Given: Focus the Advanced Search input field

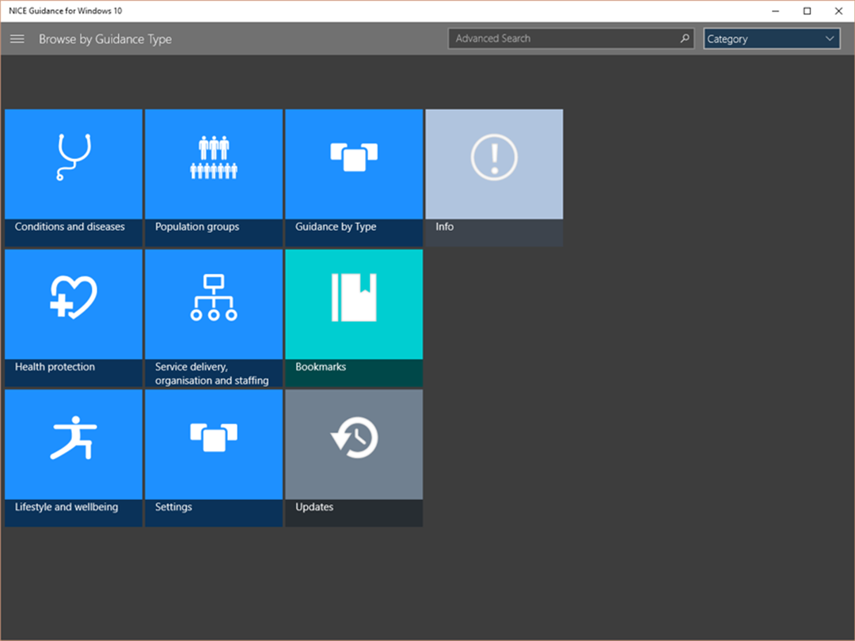Looking at the screenshot, I should [x=571, y=38].
